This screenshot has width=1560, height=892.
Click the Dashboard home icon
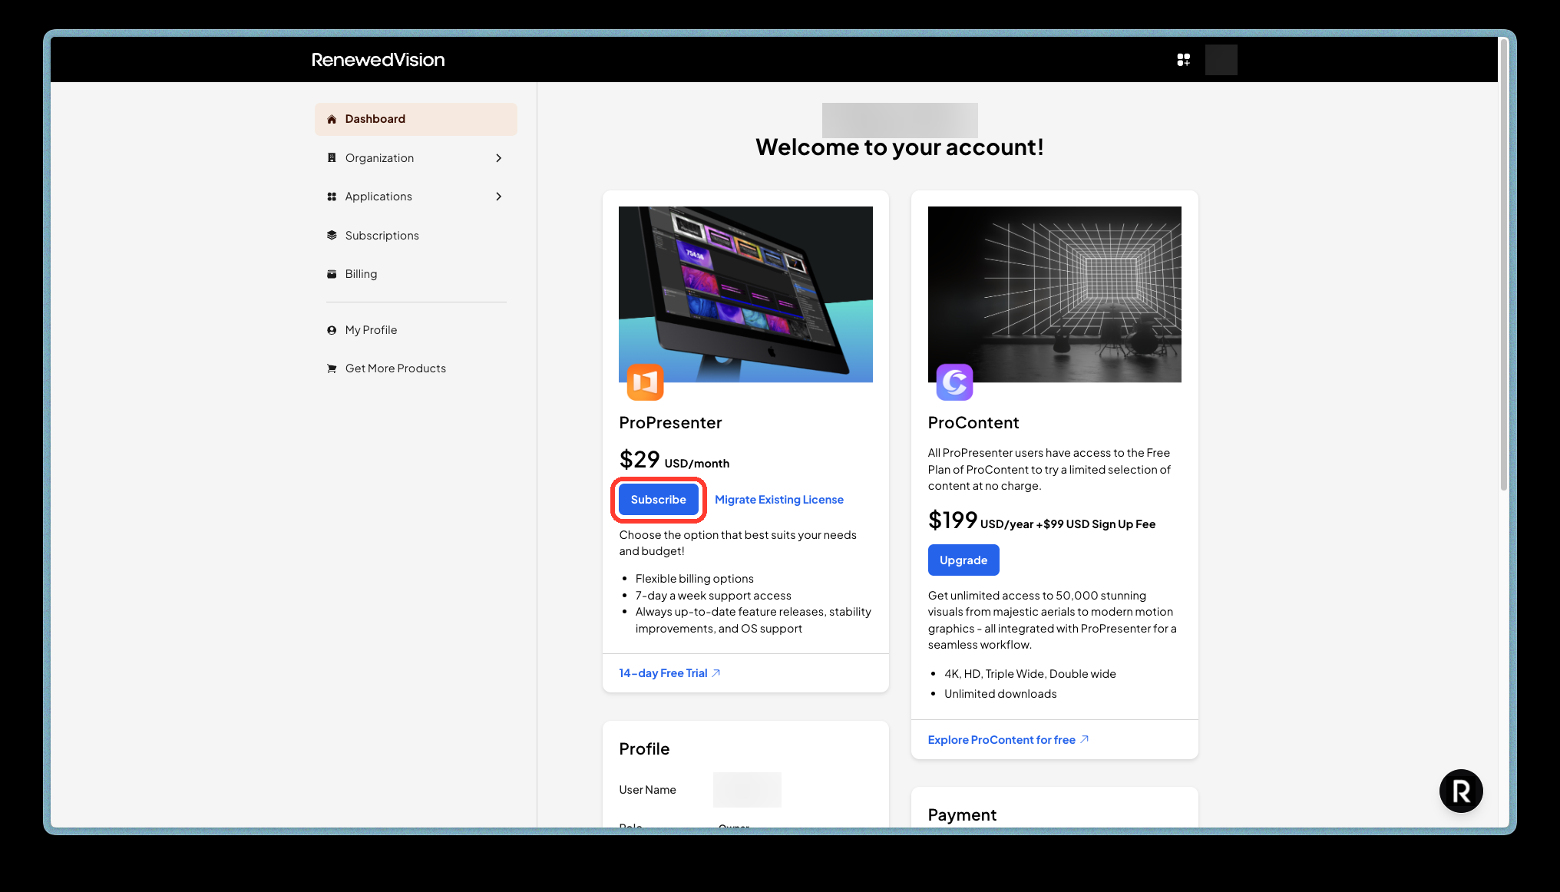pos(332,119)
